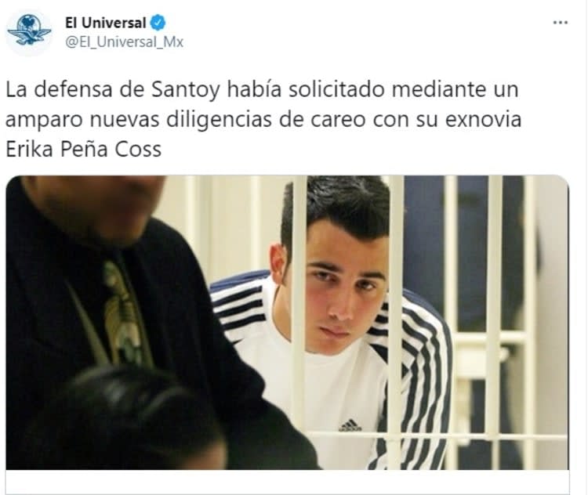Click the El Universal display name

(x=105, y=23)
